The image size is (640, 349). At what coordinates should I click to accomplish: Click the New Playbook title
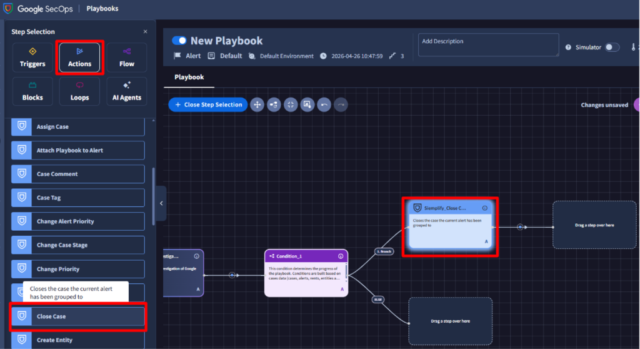[x=226, y=41]
